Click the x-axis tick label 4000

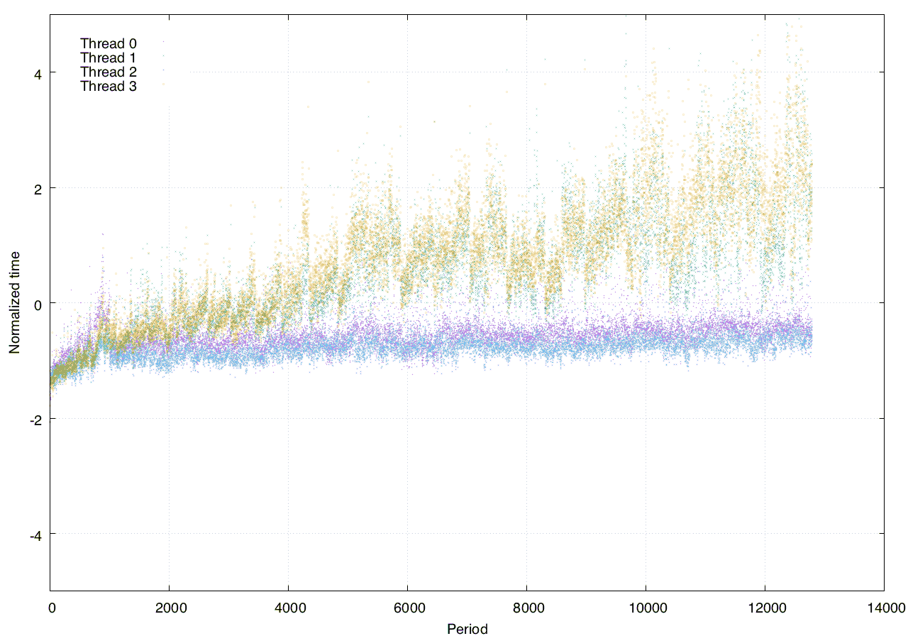pyautogui.click(x=289, y=609)
